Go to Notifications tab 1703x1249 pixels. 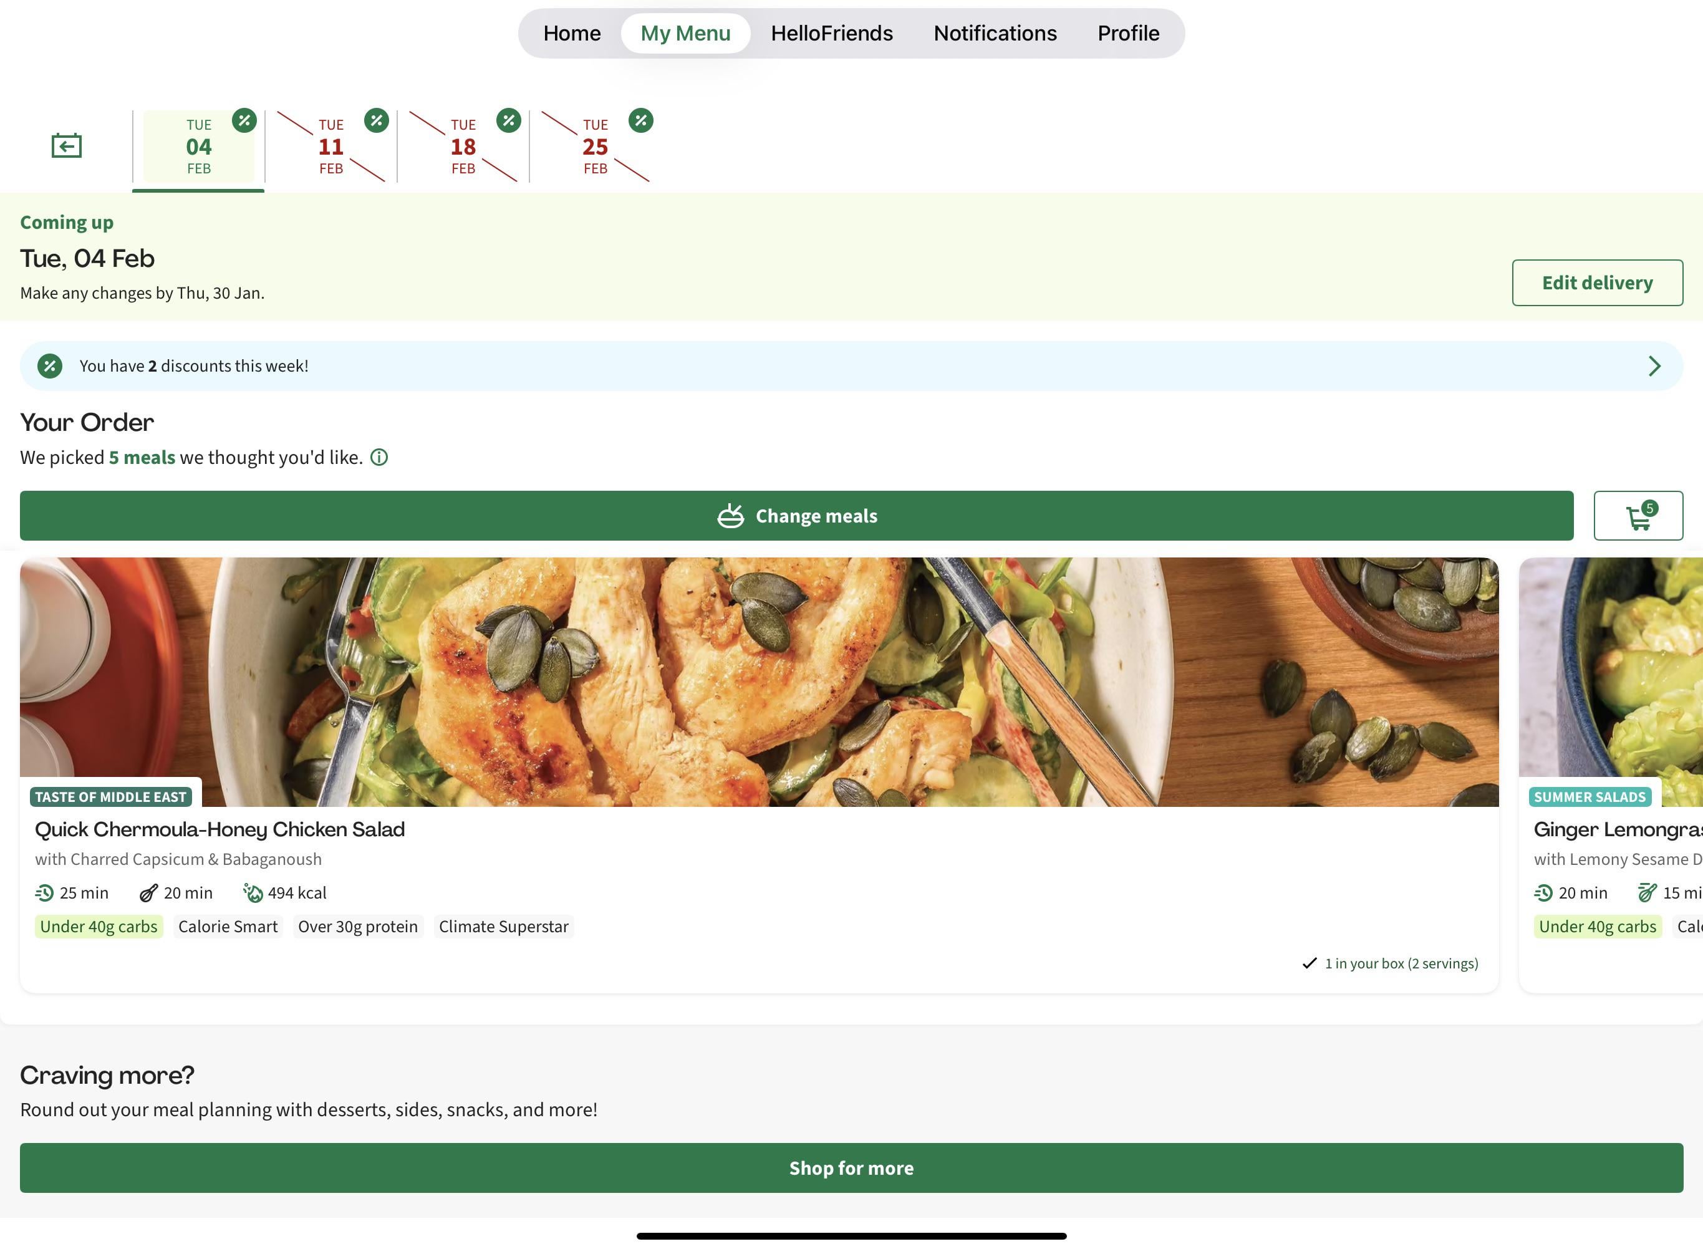pyautogui.click(x=995, y=33)
